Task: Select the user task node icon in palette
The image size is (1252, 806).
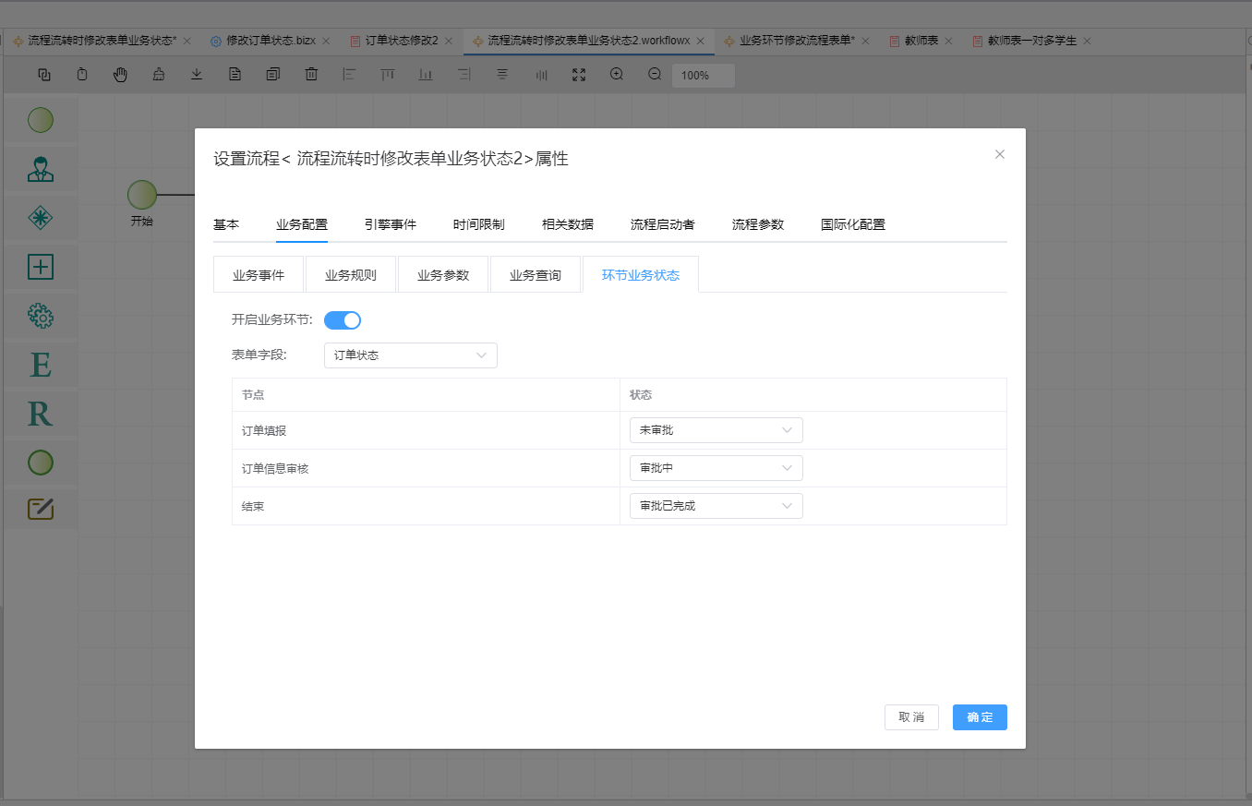Action: click(41, 169)
